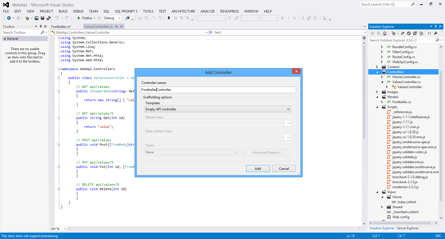The height and width of the screenshot is (239, 445).
Task: Open the Debug configuration dropdown
Action: pyautogui.click(x=119, y=18)
